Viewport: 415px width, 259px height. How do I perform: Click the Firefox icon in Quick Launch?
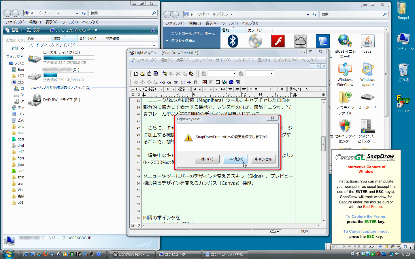(x=46, y=254)
